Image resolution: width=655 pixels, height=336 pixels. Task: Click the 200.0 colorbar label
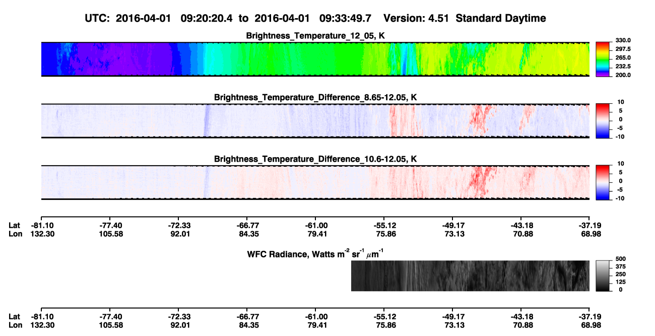point(622,75)
